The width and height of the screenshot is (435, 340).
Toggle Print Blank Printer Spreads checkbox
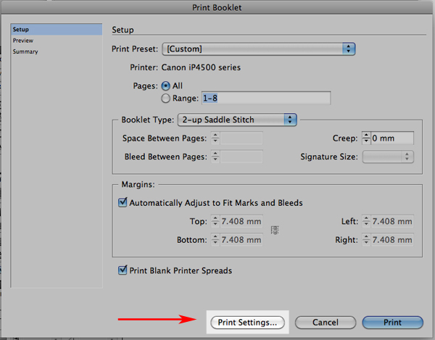point(123,270)
